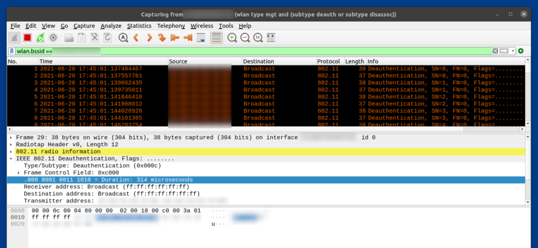Zoom out on main window text

[x=245, y=38]
